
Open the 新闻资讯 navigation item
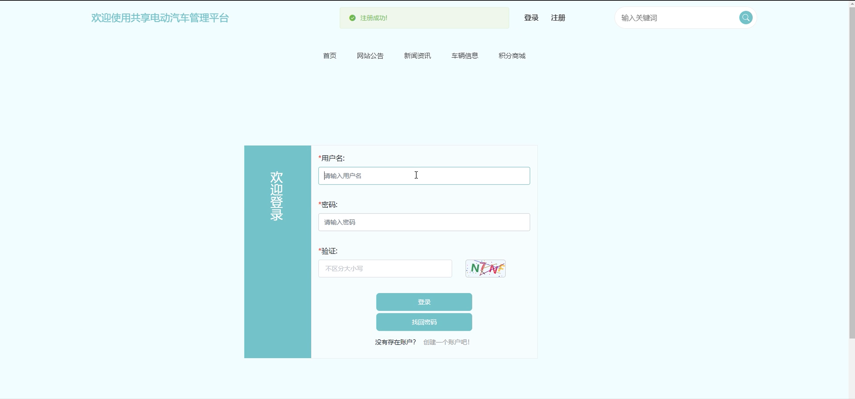[417, 56]
